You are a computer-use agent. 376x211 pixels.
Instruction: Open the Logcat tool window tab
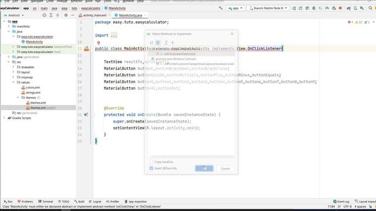pos(95,202)
